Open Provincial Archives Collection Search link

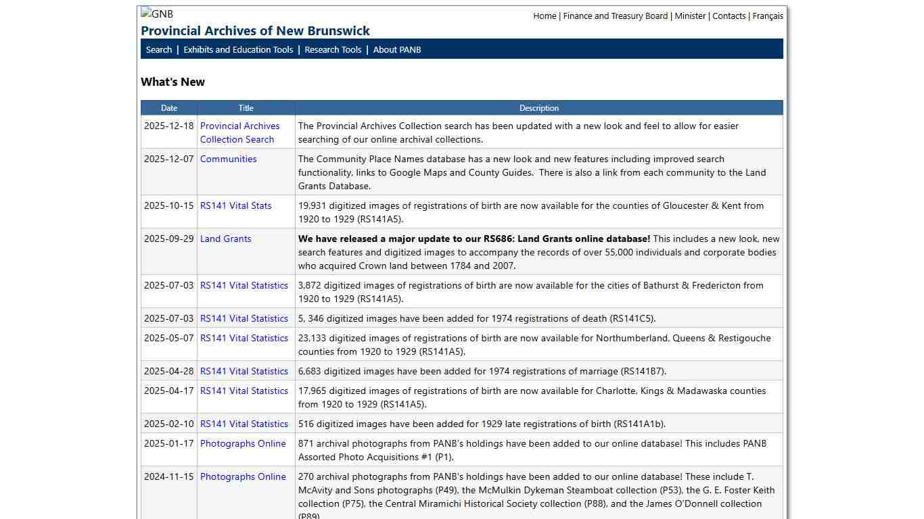pyautogui.click(x=239, y=132)
